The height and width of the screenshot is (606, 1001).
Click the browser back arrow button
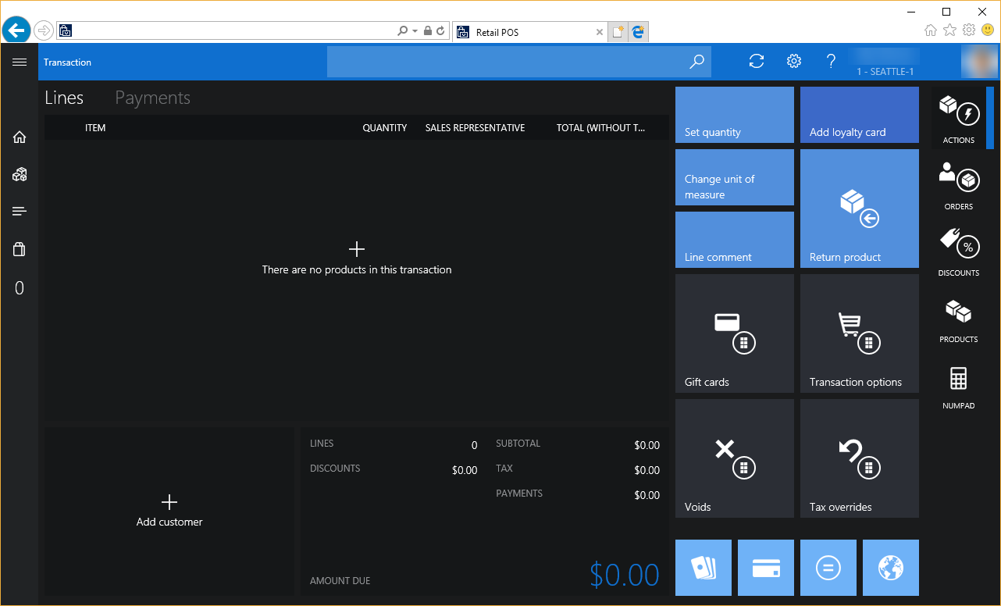16,30
